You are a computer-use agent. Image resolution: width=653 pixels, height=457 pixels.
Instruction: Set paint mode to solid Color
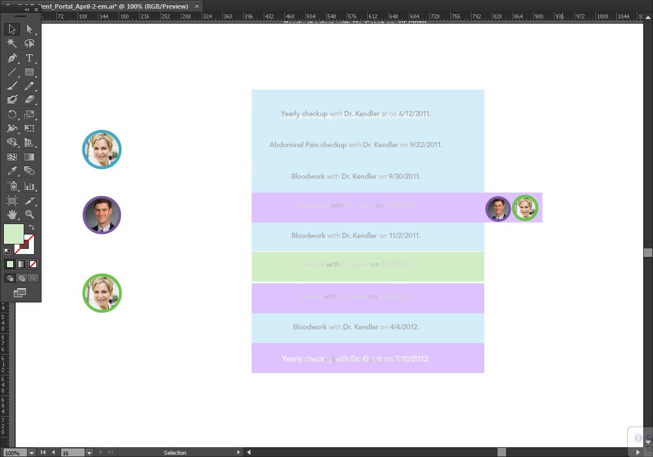click(x=10, y=264)
